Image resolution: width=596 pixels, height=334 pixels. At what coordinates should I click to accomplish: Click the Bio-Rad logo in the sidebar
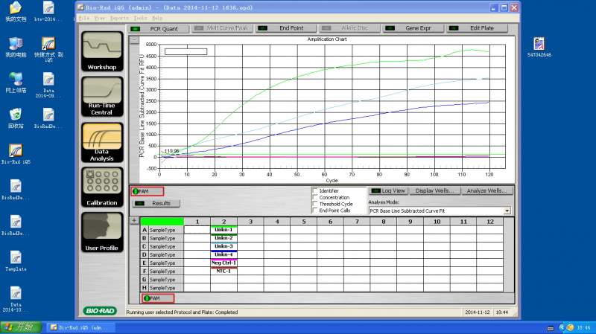click(100, 311)
